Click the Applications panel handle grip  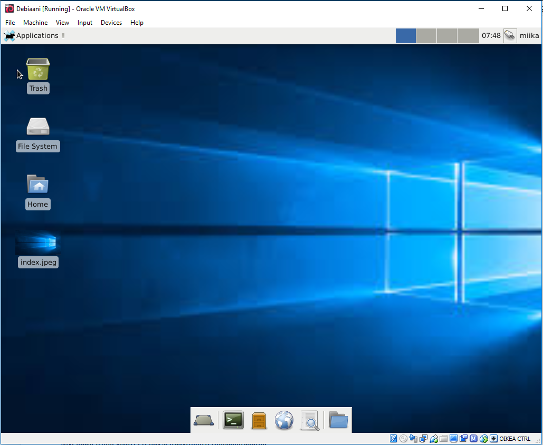click(63, 36)
